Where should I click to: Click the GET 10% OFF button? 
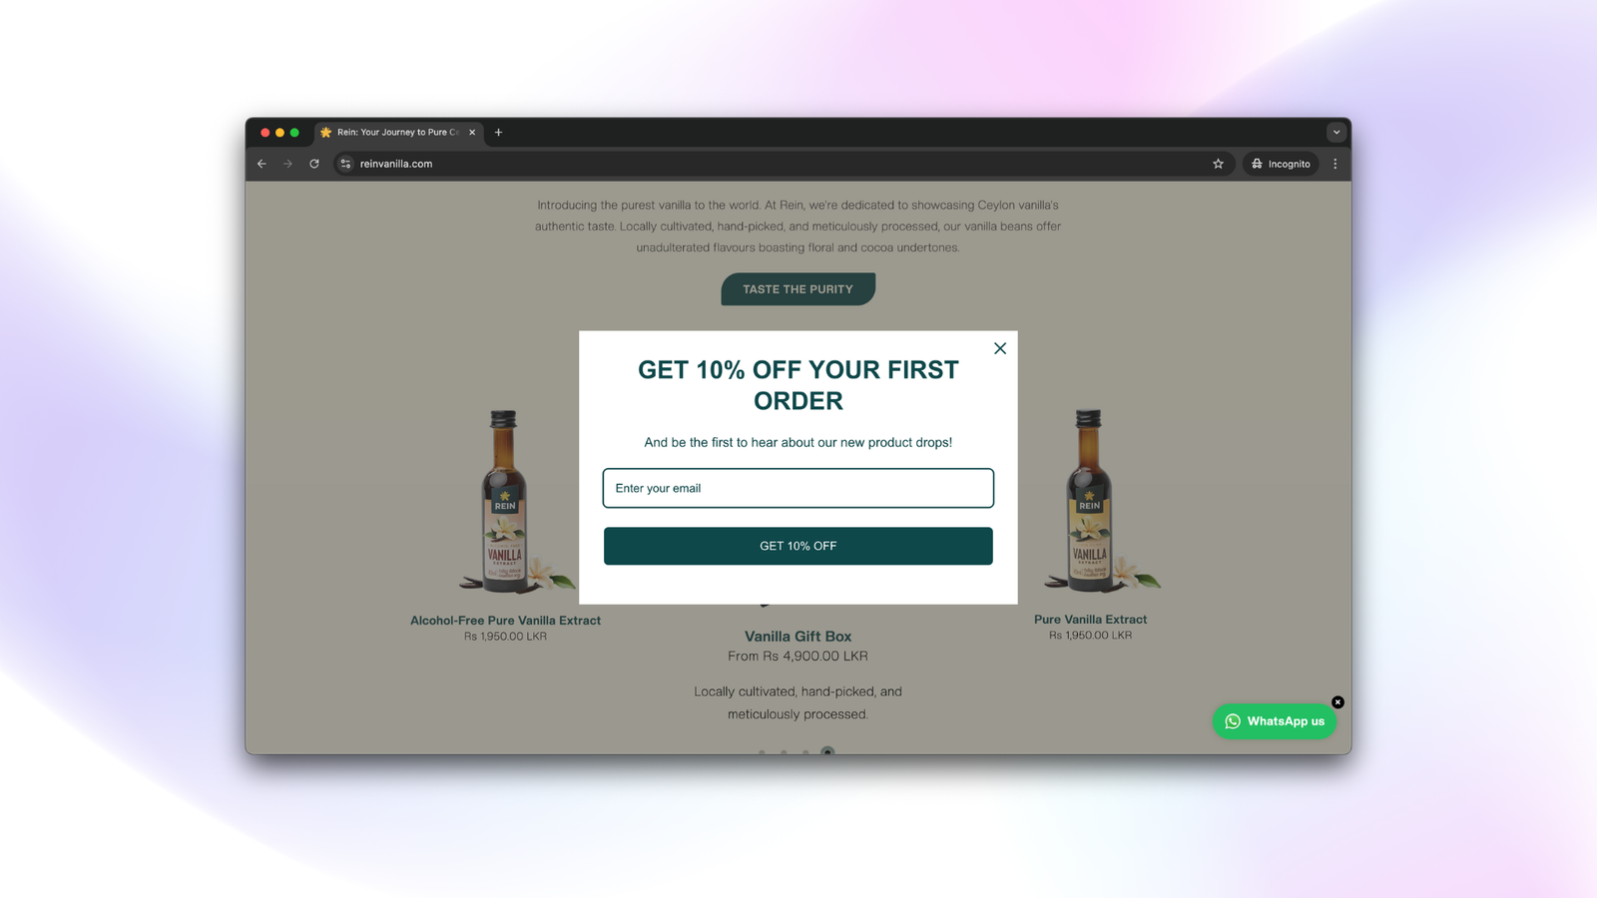(x=798, y=546)
